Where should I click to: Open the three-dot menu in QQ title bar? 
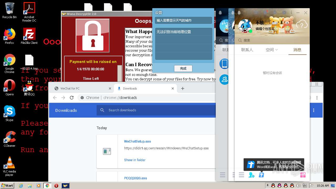click(291, 12)
